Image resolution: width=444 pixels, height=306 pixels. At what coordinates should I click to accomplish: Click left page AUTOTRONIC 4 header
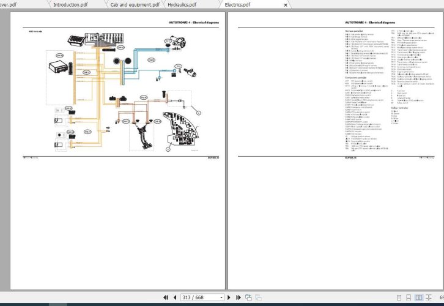pyautogui.click(x=194, y=23)
